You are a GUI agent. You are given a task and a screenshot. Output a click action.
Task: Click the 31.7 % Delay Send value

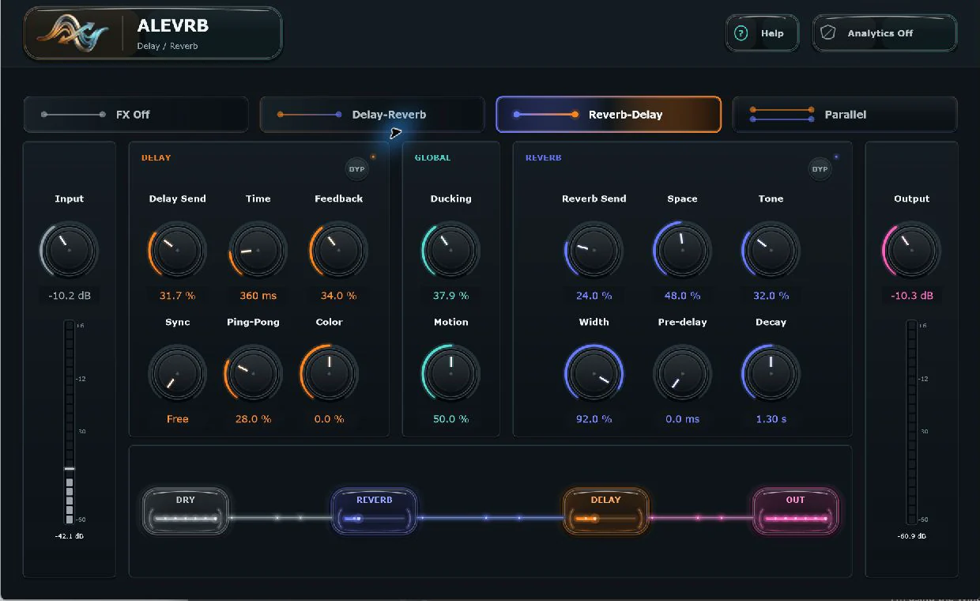point(177,296)
